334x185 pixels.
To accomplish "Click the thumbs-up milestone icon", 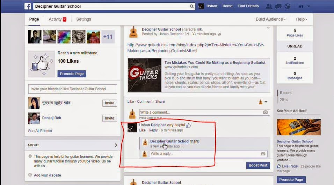I will pyautogui.click(x=42, y=64).
